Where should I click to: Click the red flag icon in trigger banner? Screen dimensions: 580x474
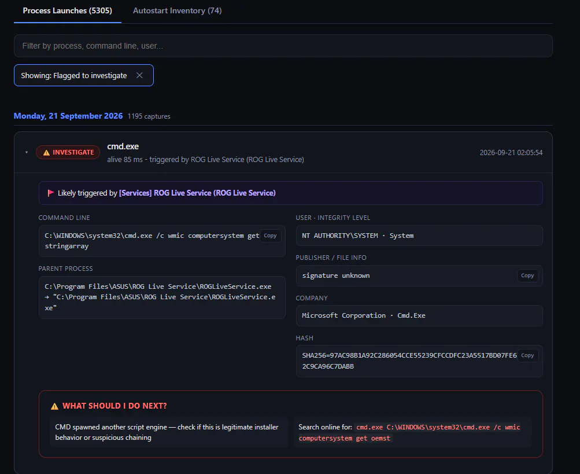(x=51, y=193)
